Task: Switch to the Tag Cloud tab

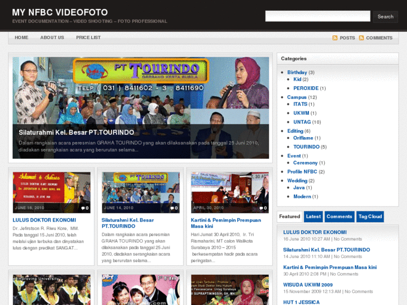Action: 370,217
